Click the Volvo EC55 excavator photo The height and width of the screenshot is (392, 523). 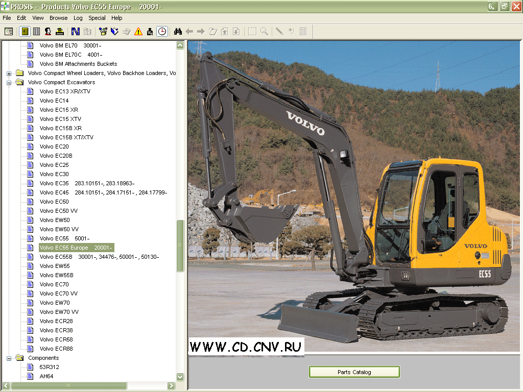353,196
